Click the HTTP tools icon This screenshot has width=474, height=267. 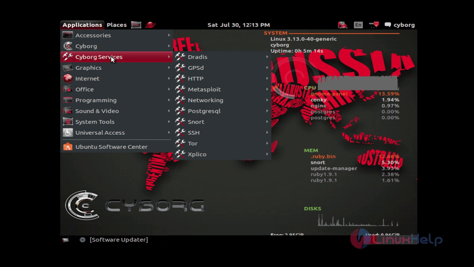[x=180, y=78]
